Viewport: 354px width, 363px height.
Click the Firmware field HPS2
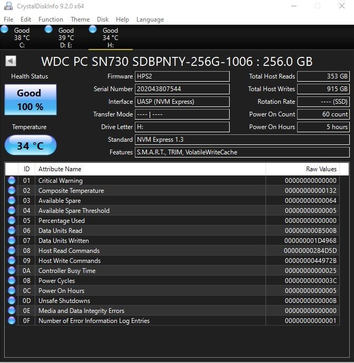182,76
